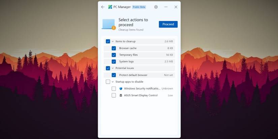
Task: Uncheck the System logs checkbox
Action: (x=114, y=62)
